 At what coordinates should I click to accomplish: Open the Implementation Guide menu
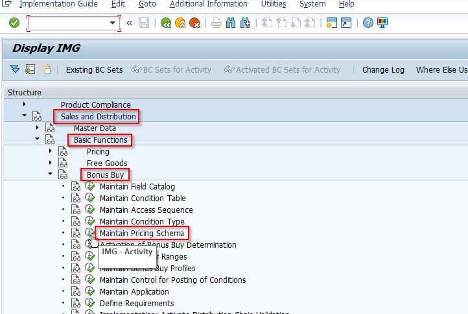point(58,4)
